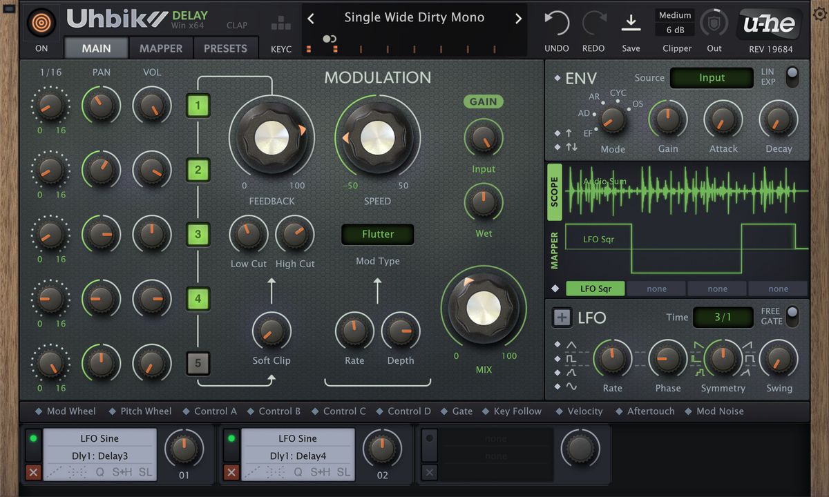Click the up-down arrows ENV trigger icon
Screen dimensions: 829x497
(x=571, y=147)
